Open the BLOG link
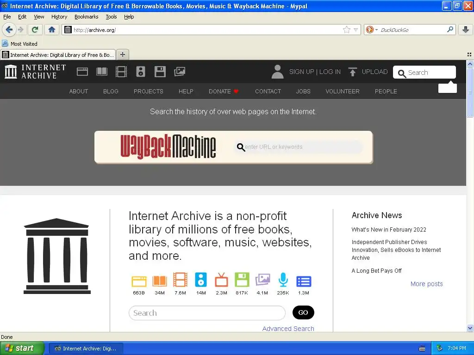474x355 pixels. click(x=111, y=91)
